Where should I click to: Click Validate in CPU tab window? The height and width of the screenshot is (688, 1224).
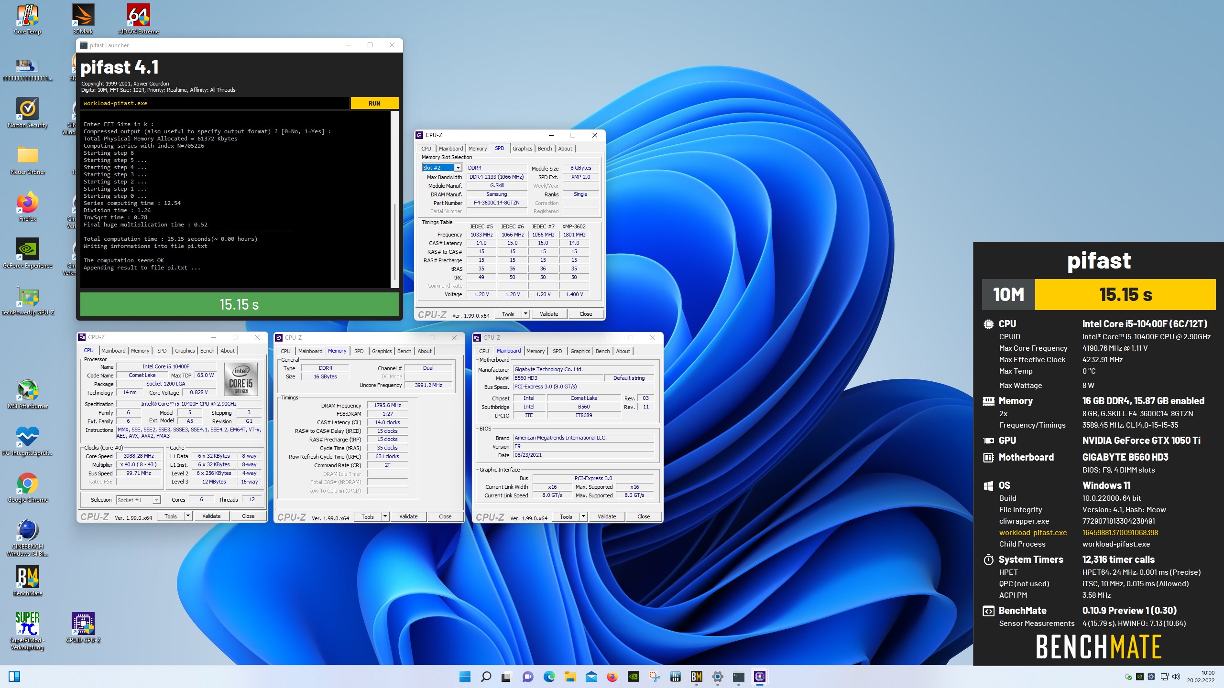click(211, 516)
